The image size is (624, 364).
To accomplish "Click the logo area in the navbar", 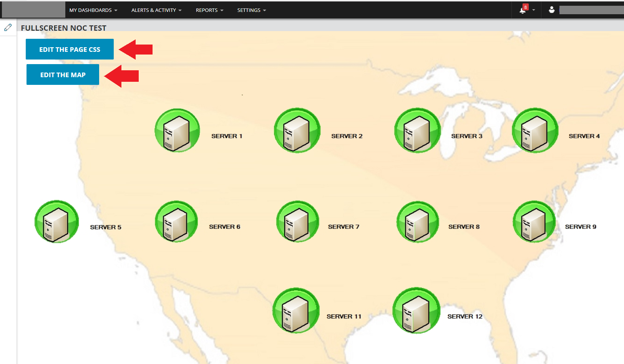I will pos(33,10).
